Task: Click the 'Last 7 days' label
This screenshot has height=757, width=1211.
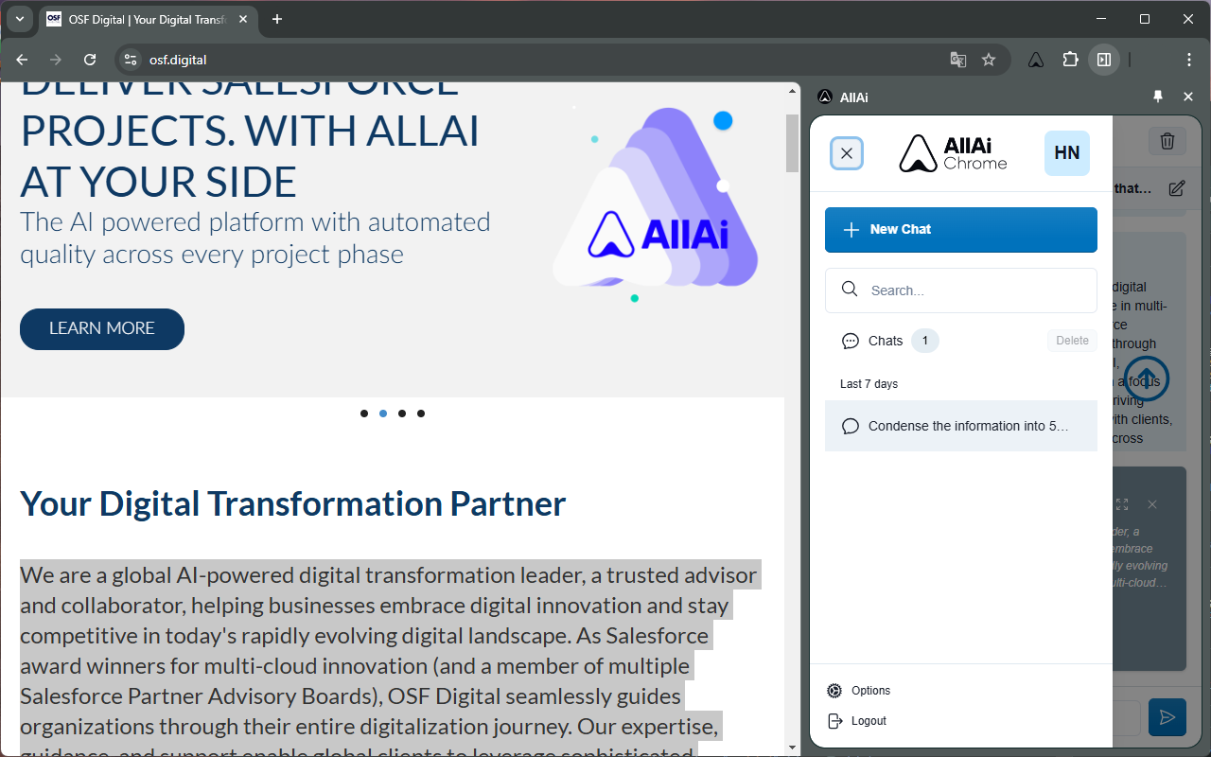Action: 869,384
